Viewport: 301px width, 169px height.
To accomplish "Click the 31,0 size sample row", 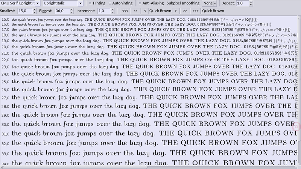I will pos(149,134).
